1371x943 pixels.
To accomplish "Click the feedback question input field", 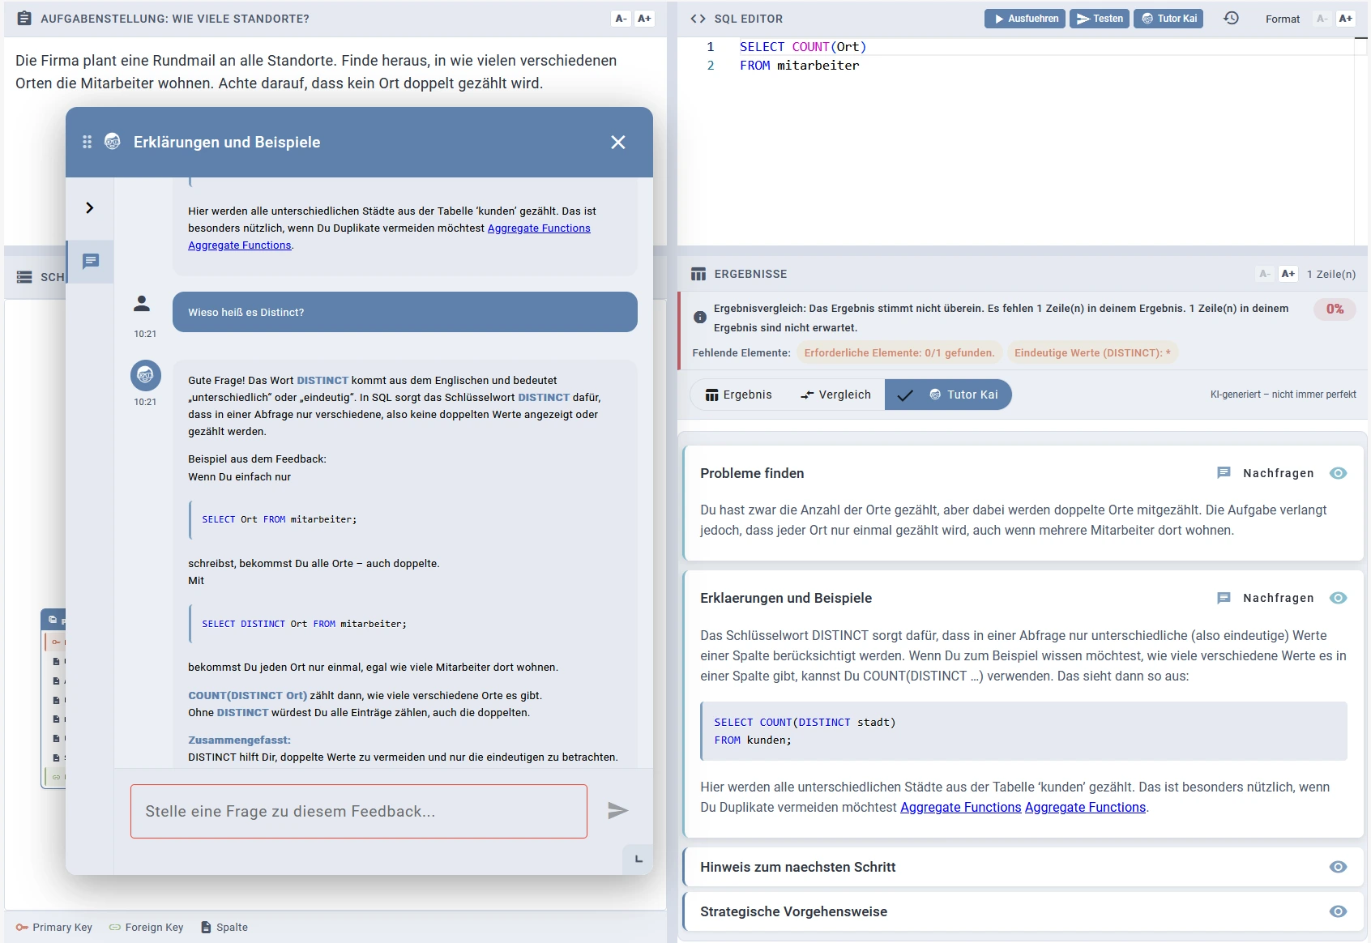I will click(357, 811).
